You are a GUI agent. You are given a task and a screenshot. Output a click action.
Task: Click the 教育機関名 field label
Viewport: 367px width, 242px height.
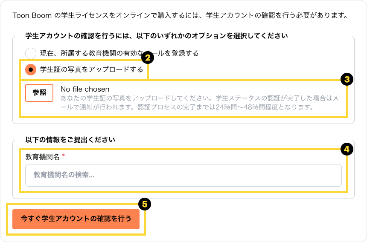[42, 157]
